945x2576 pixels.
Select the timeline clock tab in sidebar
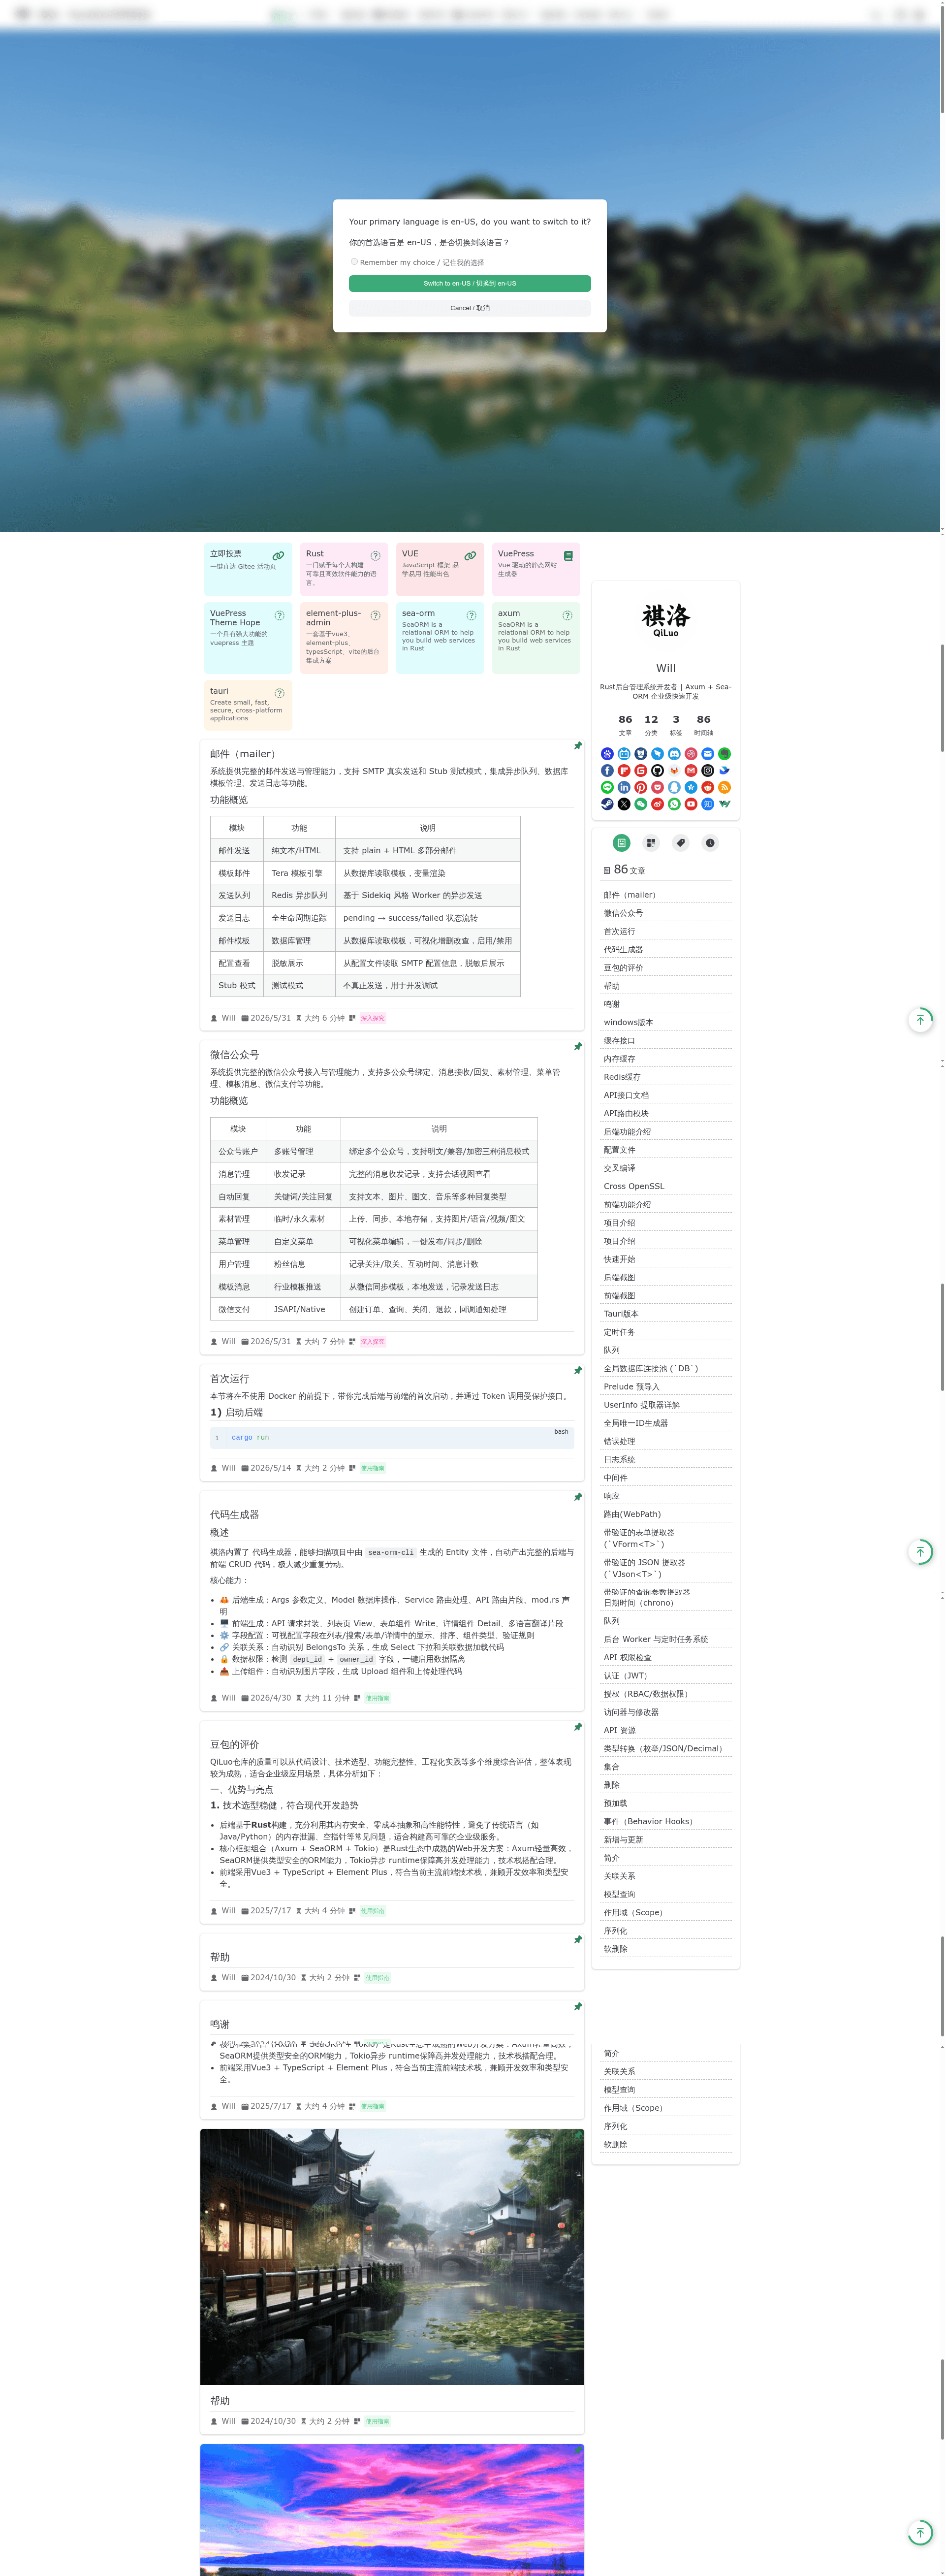[x=710, y=843]
